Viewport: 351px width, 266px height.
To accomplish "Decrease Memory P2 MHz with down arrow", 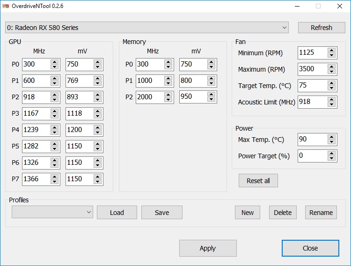I will (168, 100).
